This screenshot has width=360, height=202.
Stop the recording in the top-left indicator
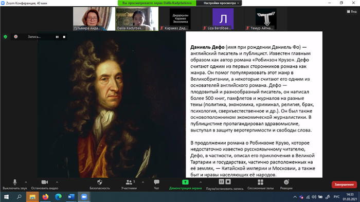[64, 36]
